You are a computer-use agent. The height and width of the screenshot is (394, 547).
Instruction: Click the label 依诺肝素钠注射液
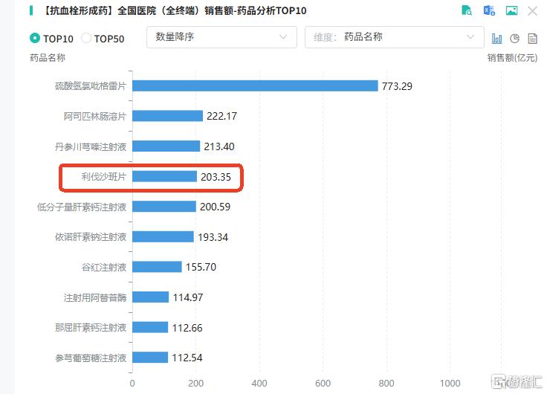click(x=91, y=237)
